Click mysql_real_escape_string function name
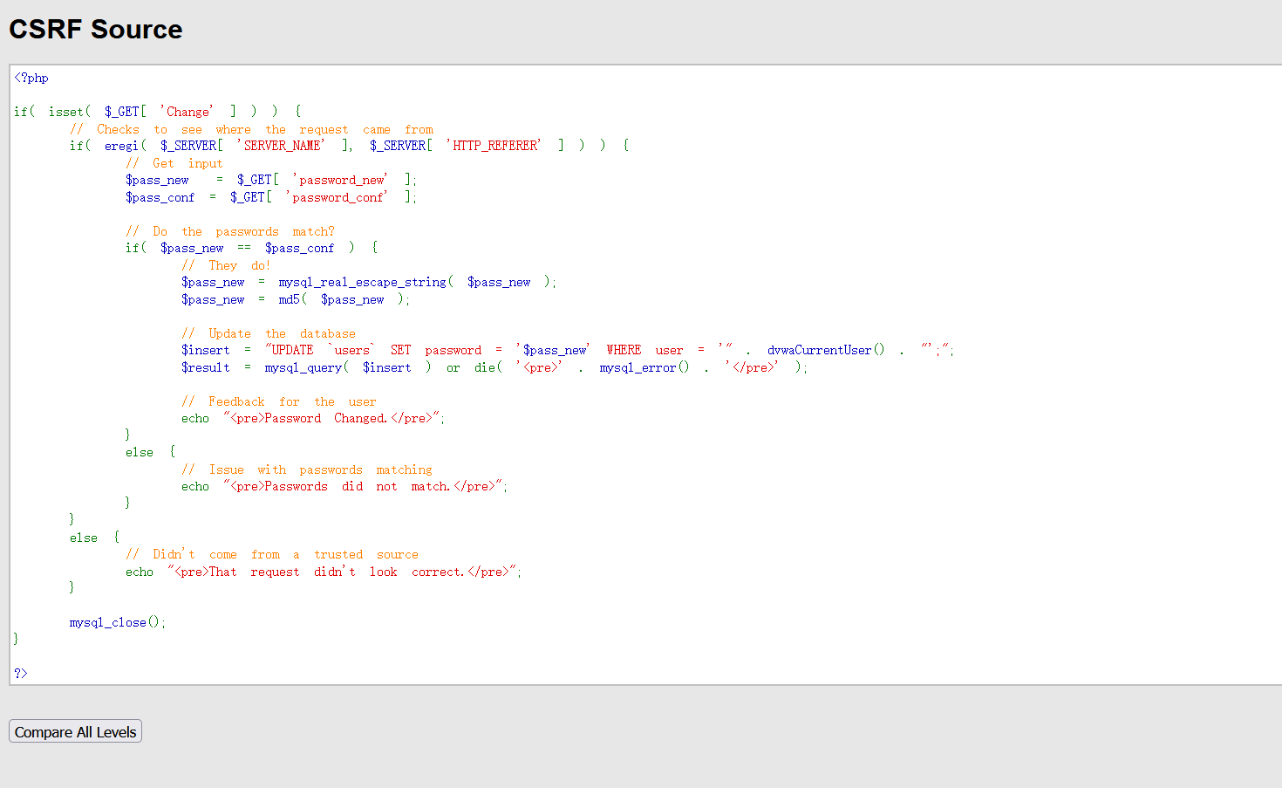The height and width of the screenshot is (788, 1282). pos(363,282)
